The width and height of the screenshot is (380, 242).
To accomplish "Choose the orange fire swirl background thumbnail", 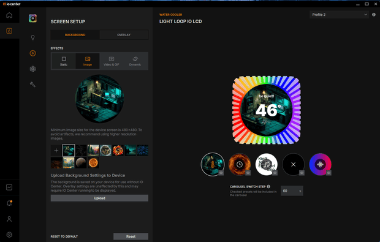I will [x=118, y=151].
